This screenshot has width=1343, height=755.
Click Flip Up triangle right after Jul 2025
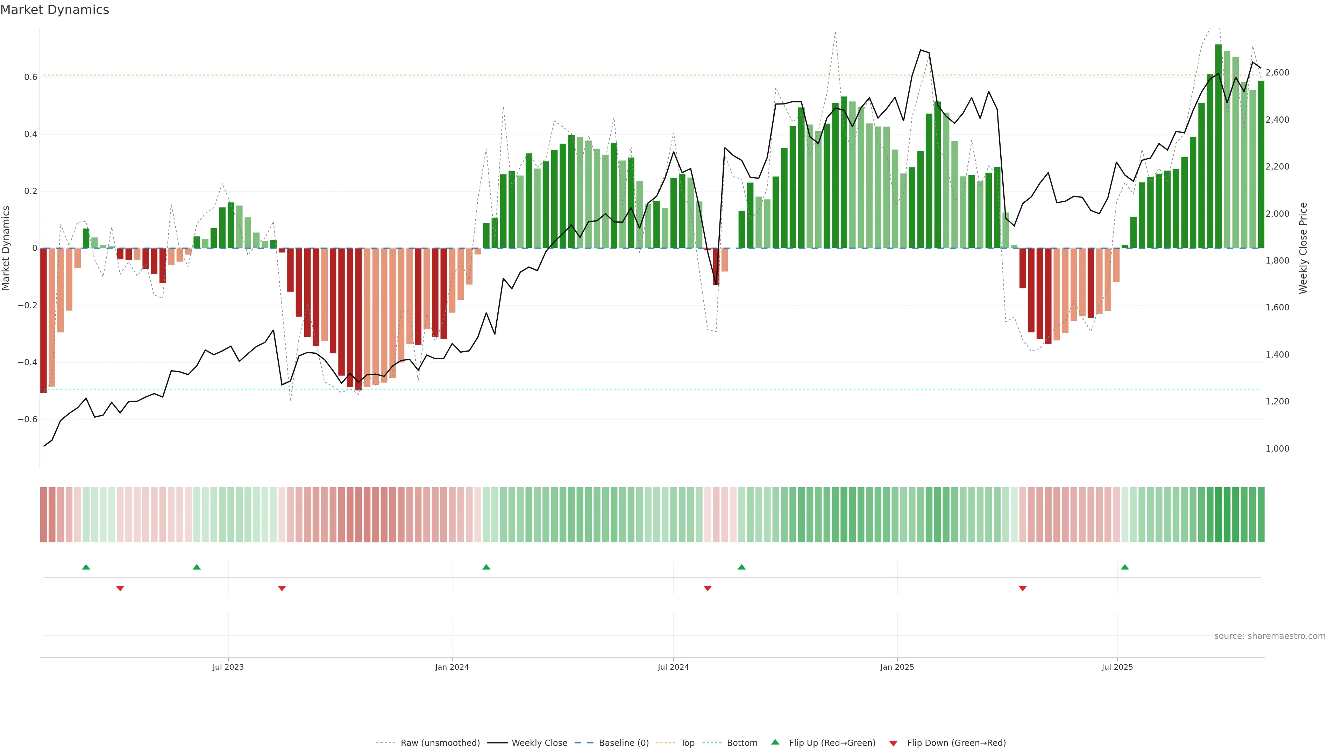pos(1124,567)
